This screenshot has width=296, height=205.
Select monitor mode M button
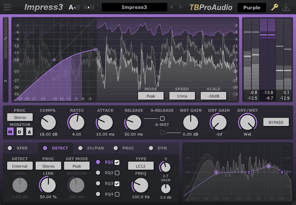(10, 132)
